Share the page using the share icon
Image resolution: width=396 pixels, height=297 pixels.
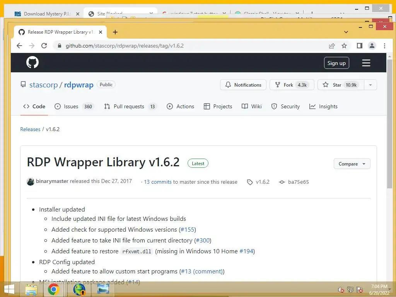tap(331, 46)
